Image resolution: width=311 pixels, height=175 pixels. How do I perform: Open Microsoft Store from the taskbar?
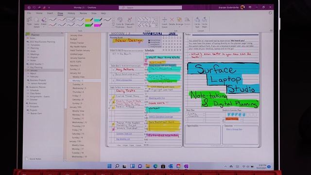click(163, 166)
